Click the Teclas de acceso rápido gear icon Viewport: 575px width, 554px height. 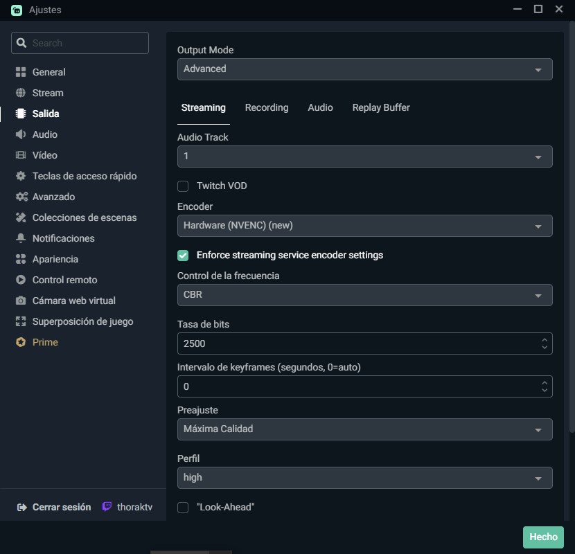tap(21, 176)
